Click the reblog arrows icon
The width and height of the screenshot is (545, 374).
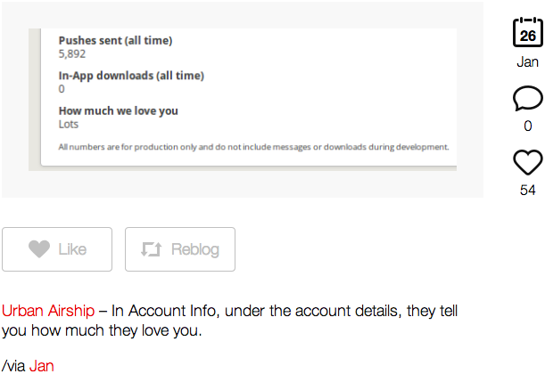tap(152, 249)
